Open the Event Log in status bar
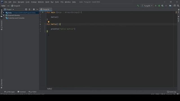180x101 pixels. point(171,92)
